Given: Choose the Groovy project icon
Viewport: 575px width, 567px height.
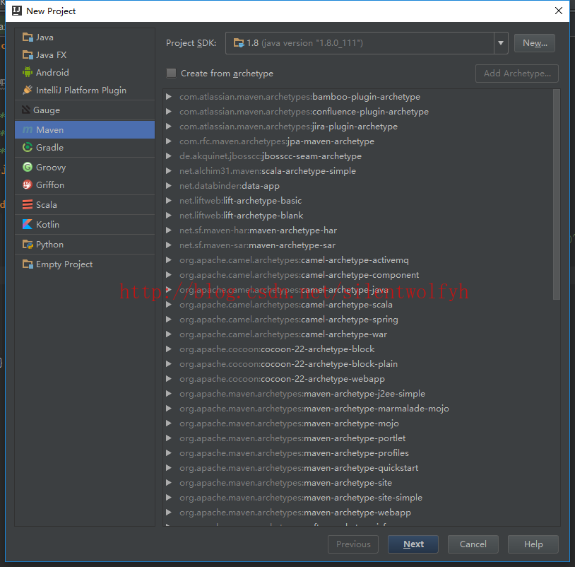Looking at the screenshot, I should 28,168.
